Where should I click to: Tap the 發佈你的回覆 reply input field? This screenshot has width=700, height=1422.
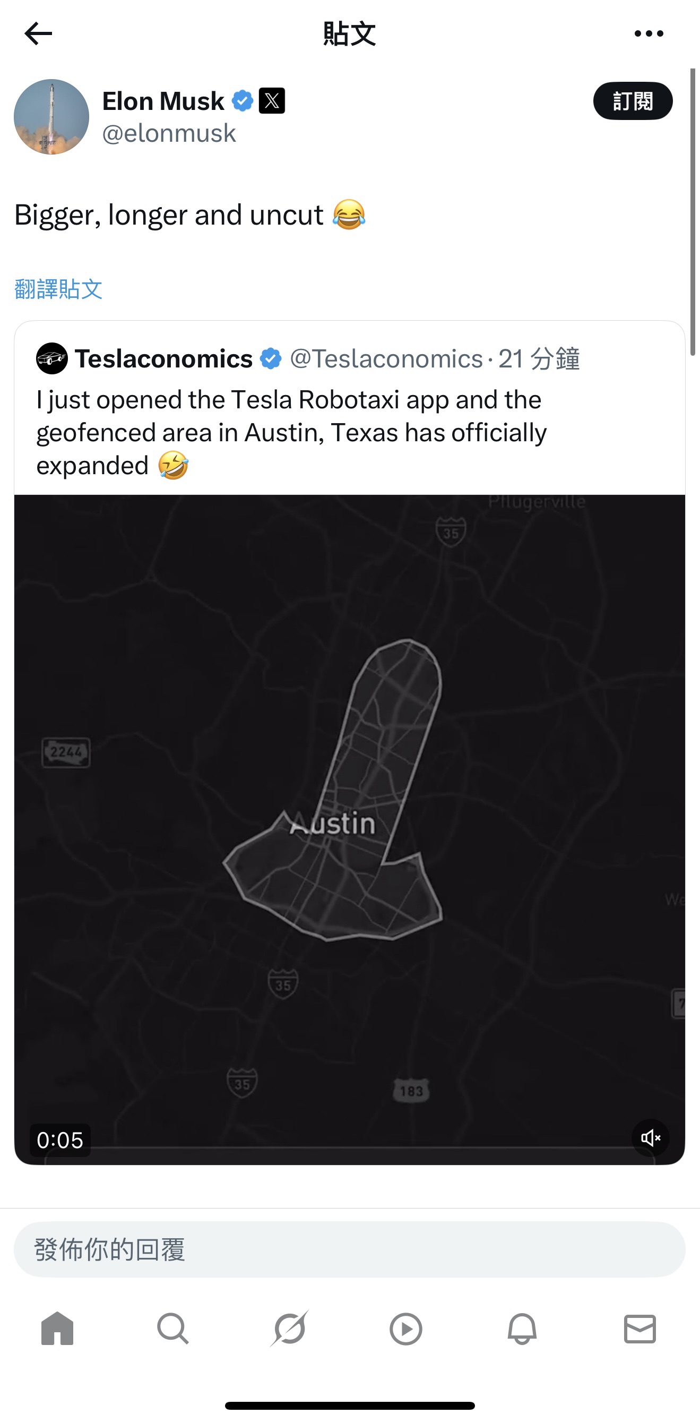[x=350, y=1249]
